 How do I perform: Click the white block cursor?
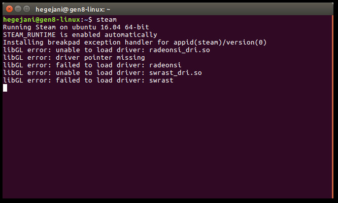(x=5, y=88)
